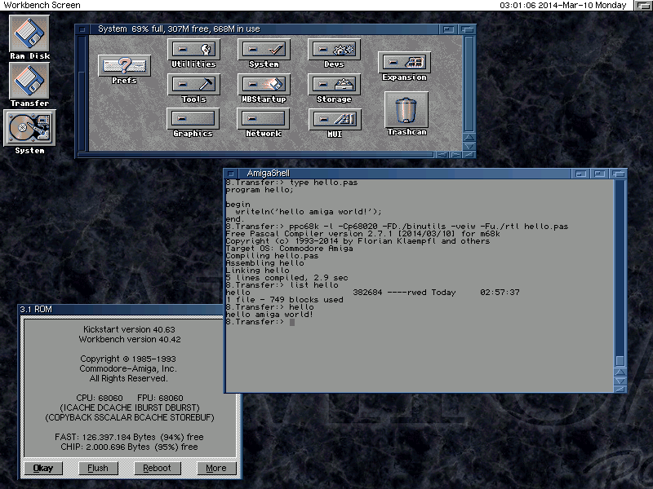Open the MUI drawer

click(x=335, y=124)
